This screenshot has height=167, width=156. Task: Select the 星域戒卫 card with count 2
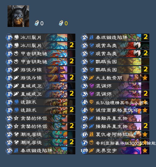coord(41,94)
